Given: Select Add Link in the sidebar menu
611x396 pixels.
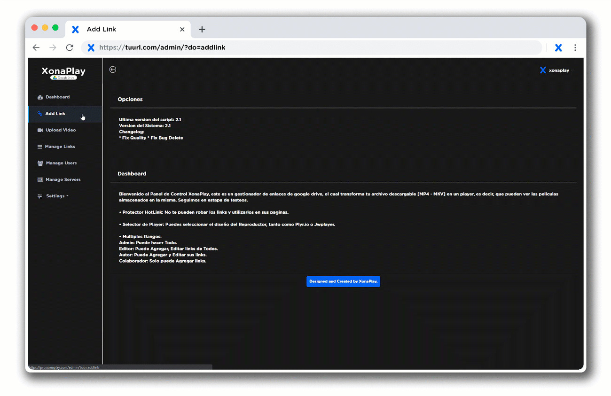Looking at the screenshot, I should pyautogui.click(x=55, y=114).
